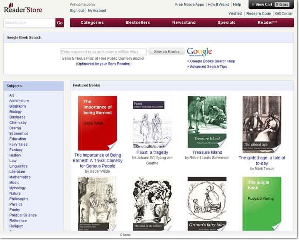Viewport: 299px width, 240px height.
Task: Select the Poetry subject
Action: click(15, 210)
